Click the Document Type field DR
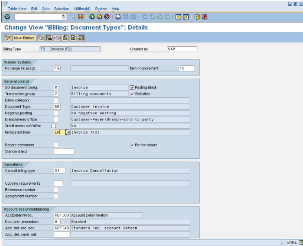This screenshot has width=303, height=246. (x=57, y=107)
